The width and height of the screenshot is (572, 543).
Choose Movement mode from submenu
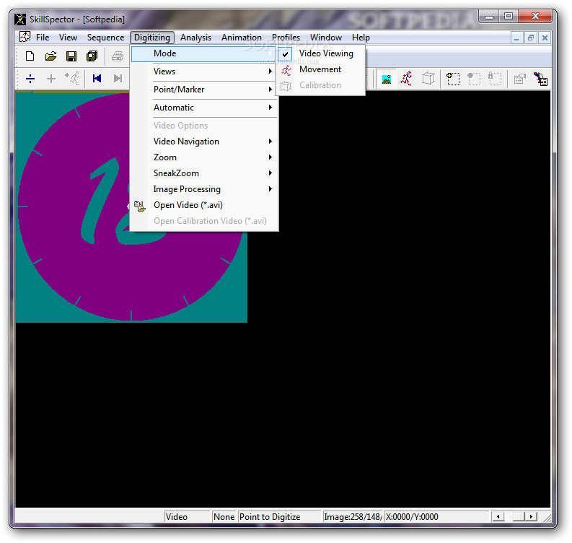click(x=320, y=69)
